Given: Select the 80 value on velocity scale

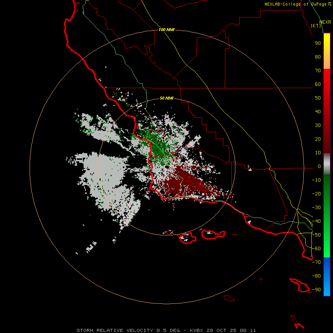Looking at the screenshot, I should (x=318, y=57).
